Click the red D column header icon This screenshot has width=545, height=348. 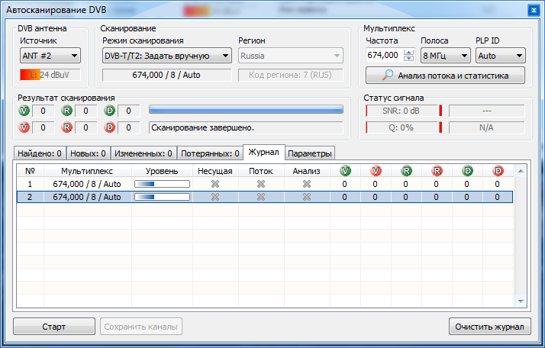coord(497,171)
